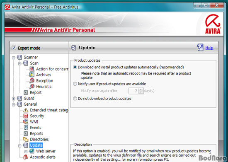228x162 pixels.
Task: Click the Help question mark icon
Action: (200, 47)
